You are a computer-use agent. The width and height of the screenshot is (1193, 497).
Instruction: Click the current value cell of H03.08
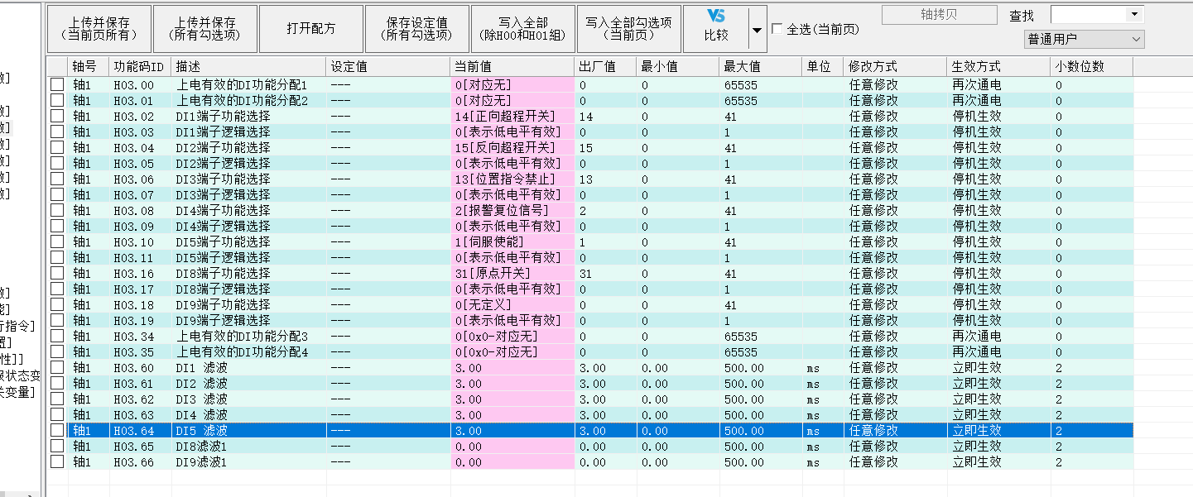pyautogui.click(x=512, y=210)
